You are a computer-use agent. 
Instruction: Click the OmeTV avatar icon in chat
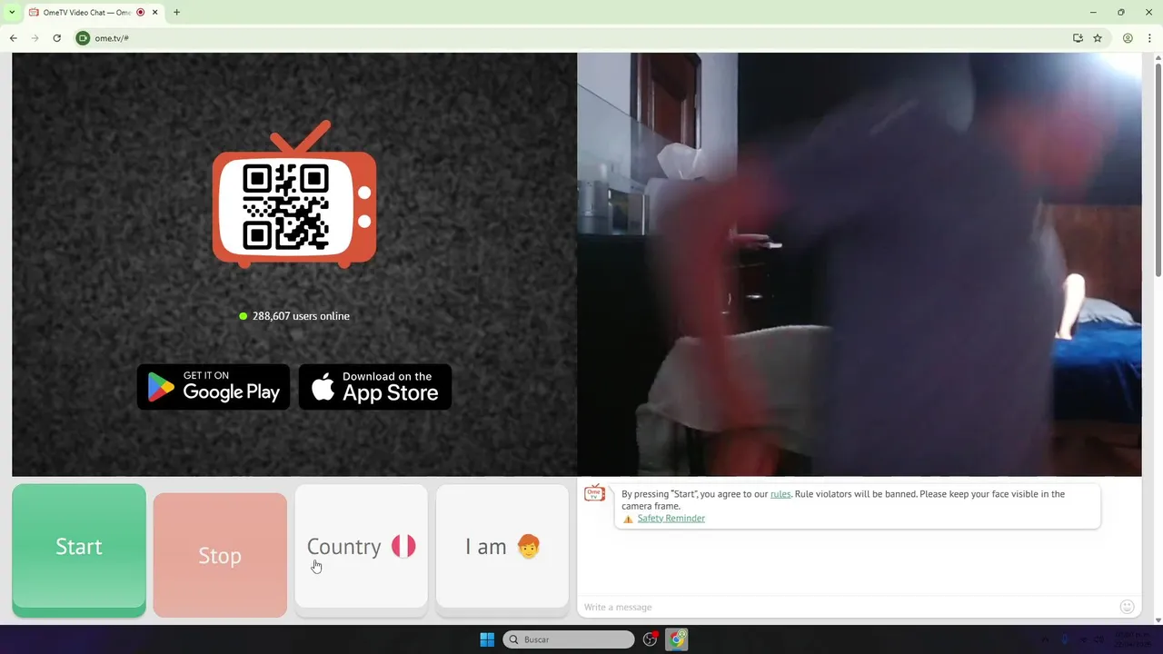coord(595,493)
